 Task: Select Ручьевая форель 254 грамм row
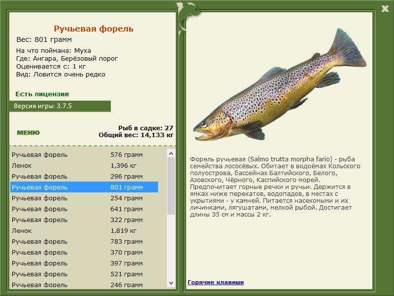84,198
